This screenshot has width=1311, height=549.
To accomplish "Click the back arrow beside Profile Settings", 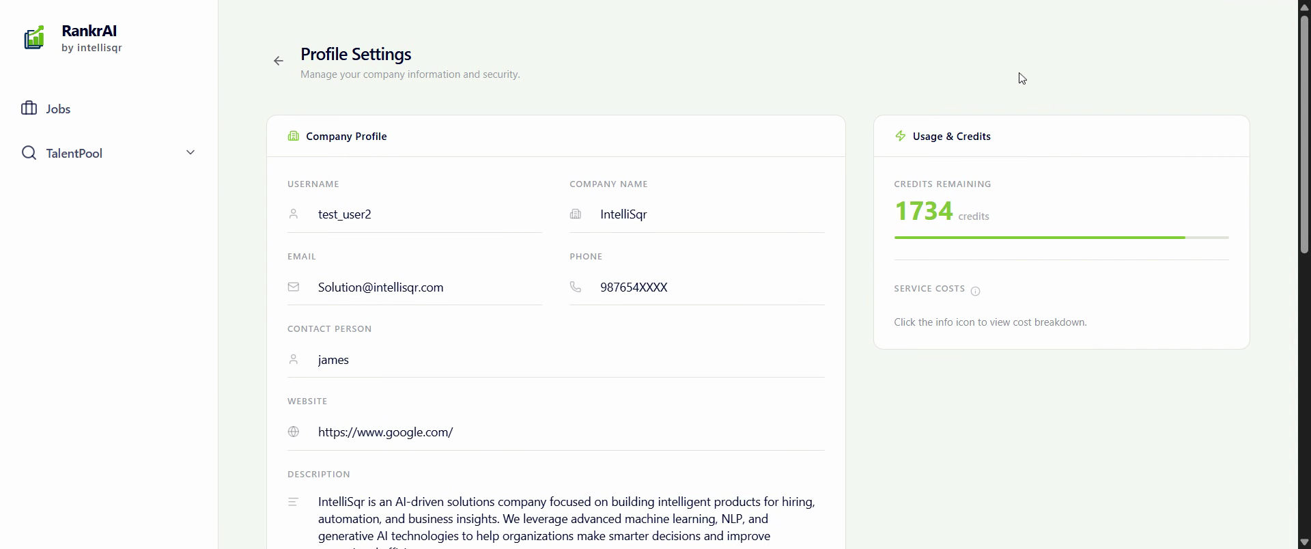I will (x=279, y=61).
